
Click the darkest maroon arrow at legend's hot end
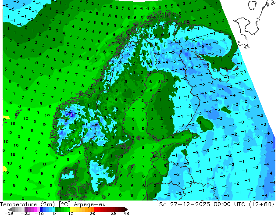tap(126, 209)
